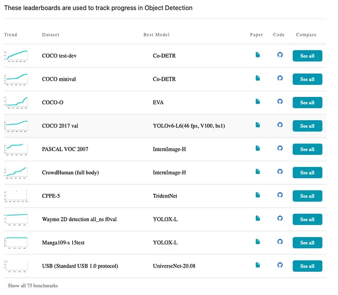Open the paper icon for COCO-O row
Image resolution: width=338 pixels, height=295 pixels.
click(258, 102)
